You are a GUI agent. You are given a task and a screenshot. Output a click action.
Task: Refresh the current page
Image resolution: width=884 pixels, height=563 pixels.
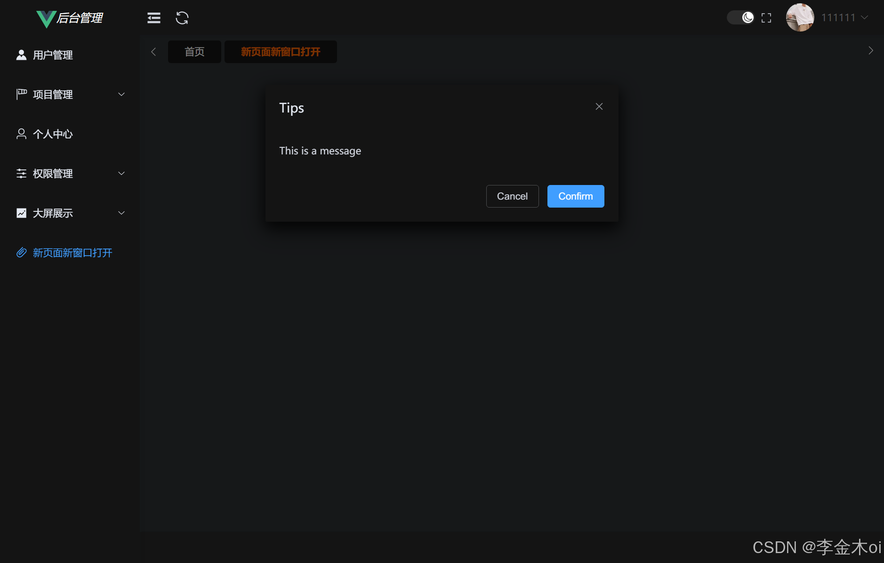click(182, 18)
